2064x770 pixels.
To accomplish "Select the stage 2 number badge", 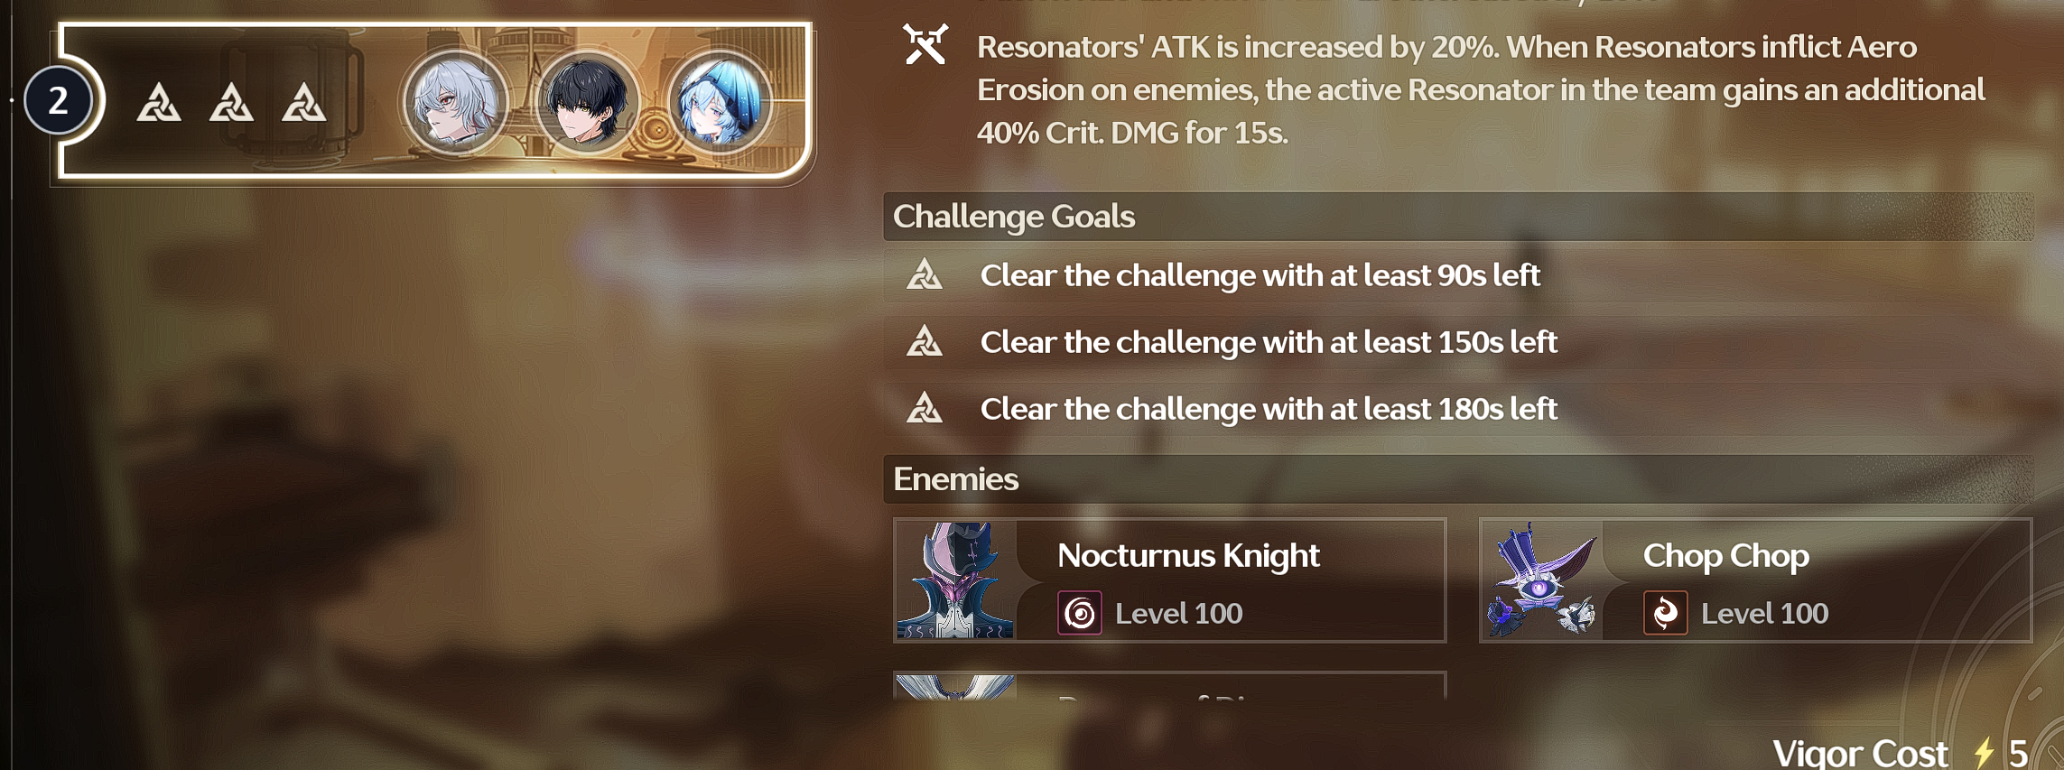I will click(59, 100).
